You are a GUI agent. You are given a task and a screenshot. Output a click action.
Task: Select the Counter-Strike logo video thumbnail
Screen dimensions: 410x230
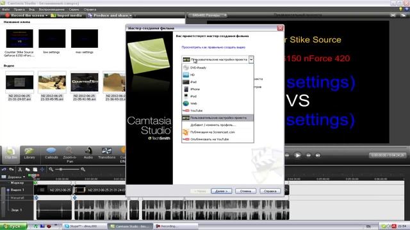point(85,82)
